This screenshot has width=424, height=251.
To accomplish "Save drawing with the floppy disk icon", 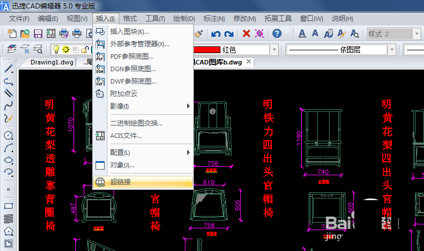I will (38, 33).
